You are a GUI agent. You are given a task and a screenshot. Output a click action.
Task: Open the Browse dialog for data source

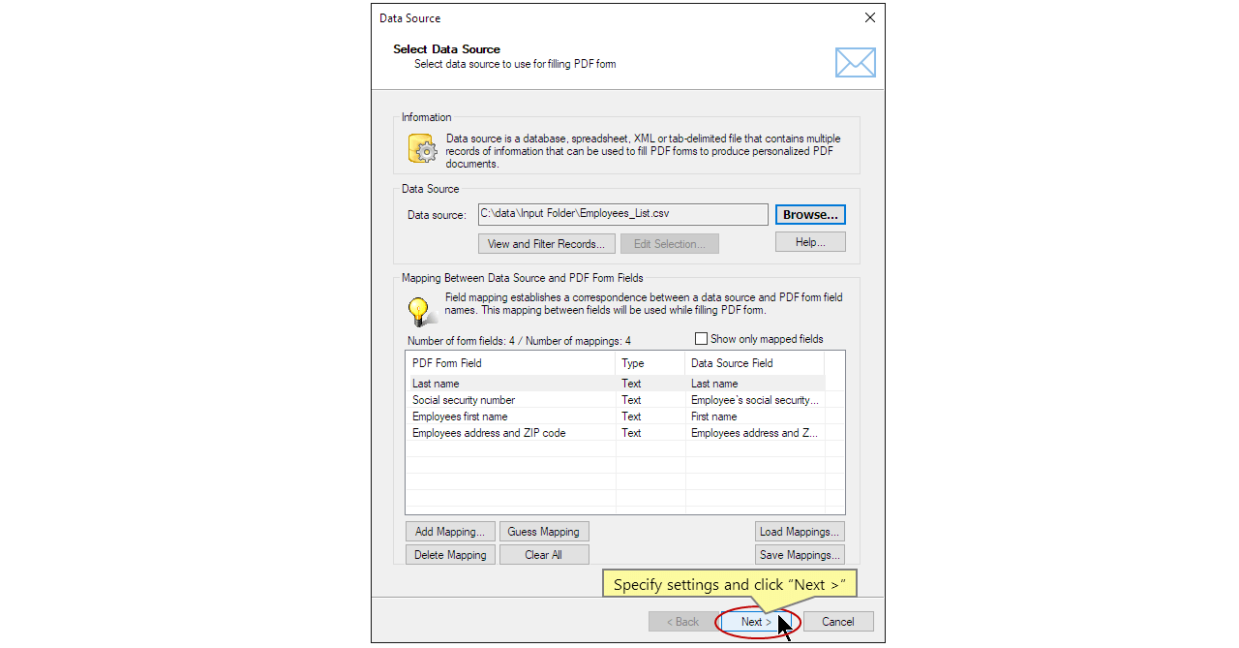[810, 214]
